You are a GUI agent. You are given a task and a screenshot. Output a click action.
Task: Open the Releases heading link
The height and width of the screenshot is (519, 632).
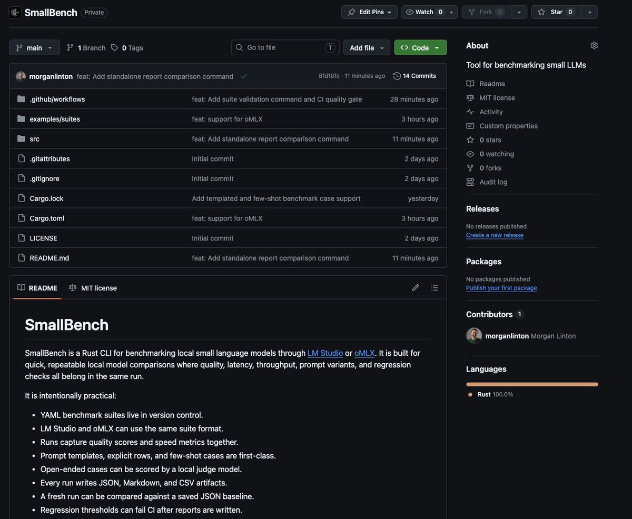482,209
